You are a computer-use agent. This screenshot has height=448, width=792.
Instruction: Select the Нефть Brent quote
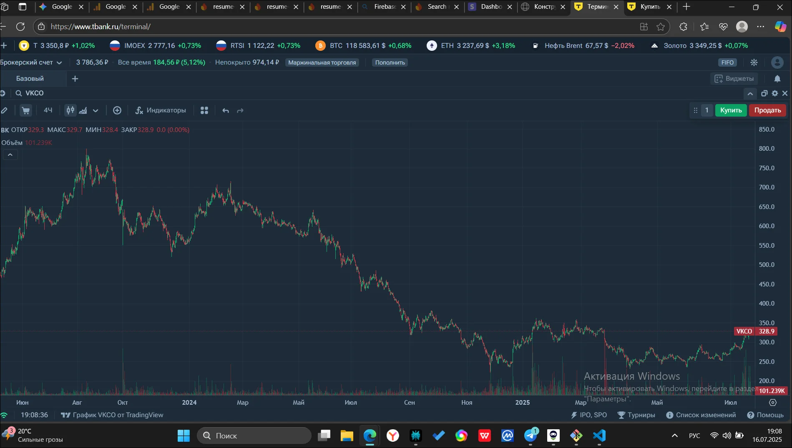point(583,45)
